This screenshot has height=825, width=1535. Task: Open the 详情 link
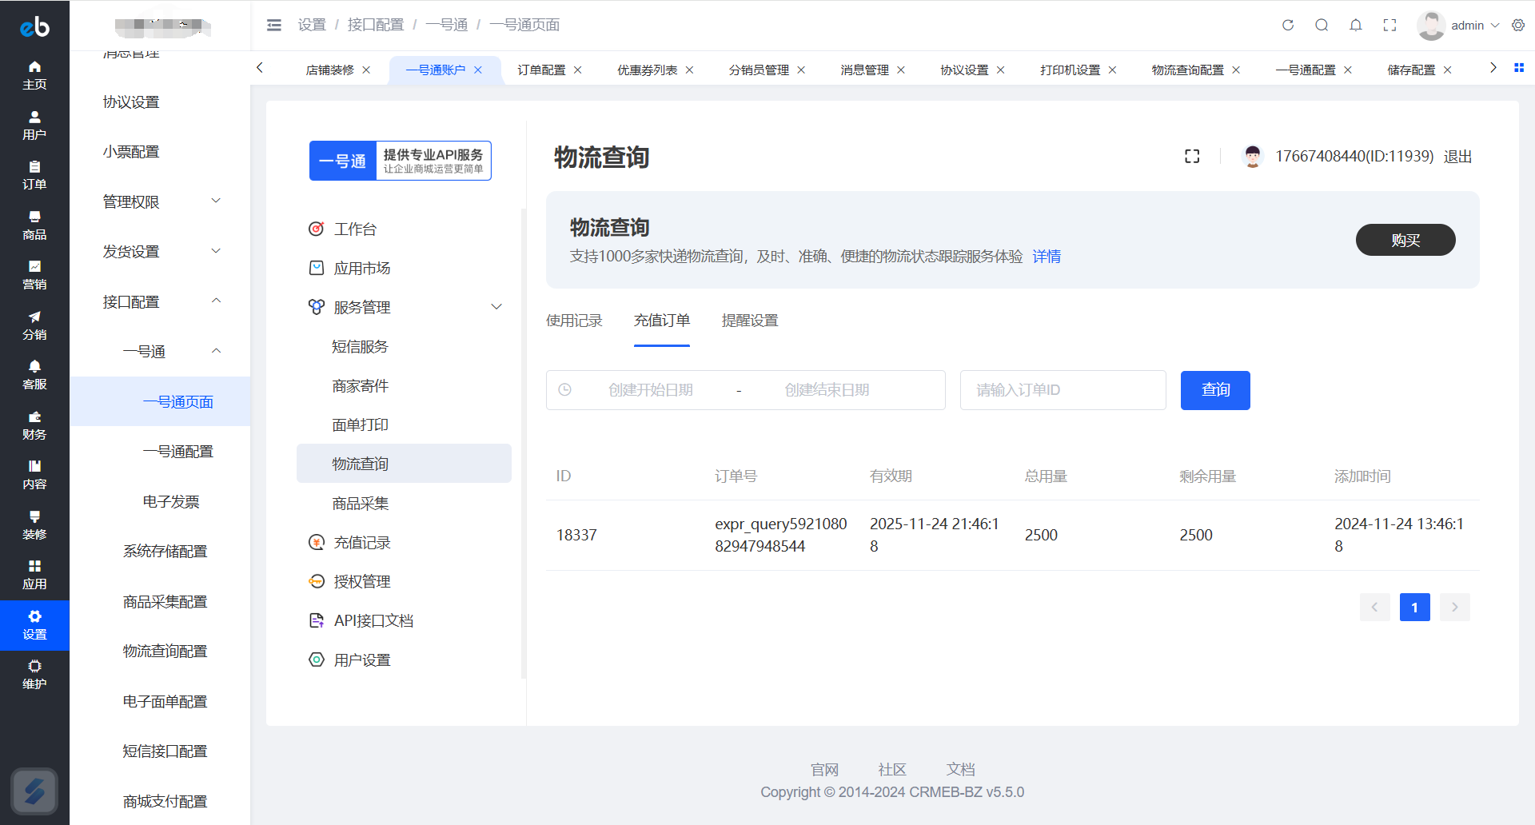[1047, 257]
